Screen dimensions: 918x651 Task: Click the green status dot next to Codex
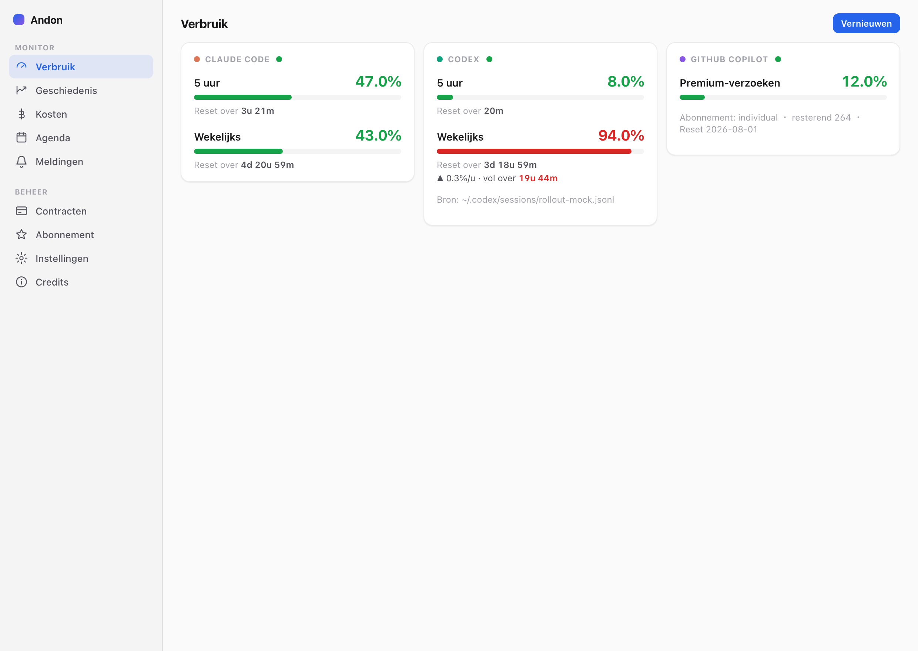[x=489, y=59]
